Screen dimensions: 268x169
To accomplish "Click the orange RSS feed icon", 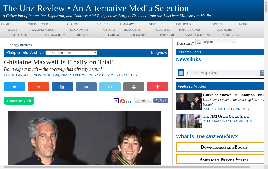I will 123,101.
